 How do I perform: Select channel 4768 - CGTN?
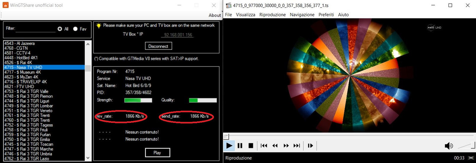click(44, 48)
